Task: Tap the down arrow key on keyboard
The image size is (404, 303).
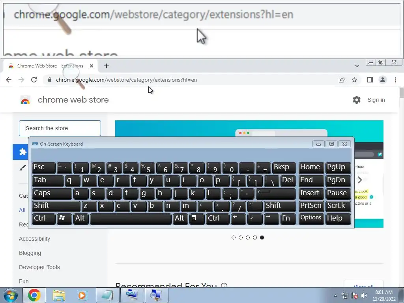Action: (x=255, y=219)
